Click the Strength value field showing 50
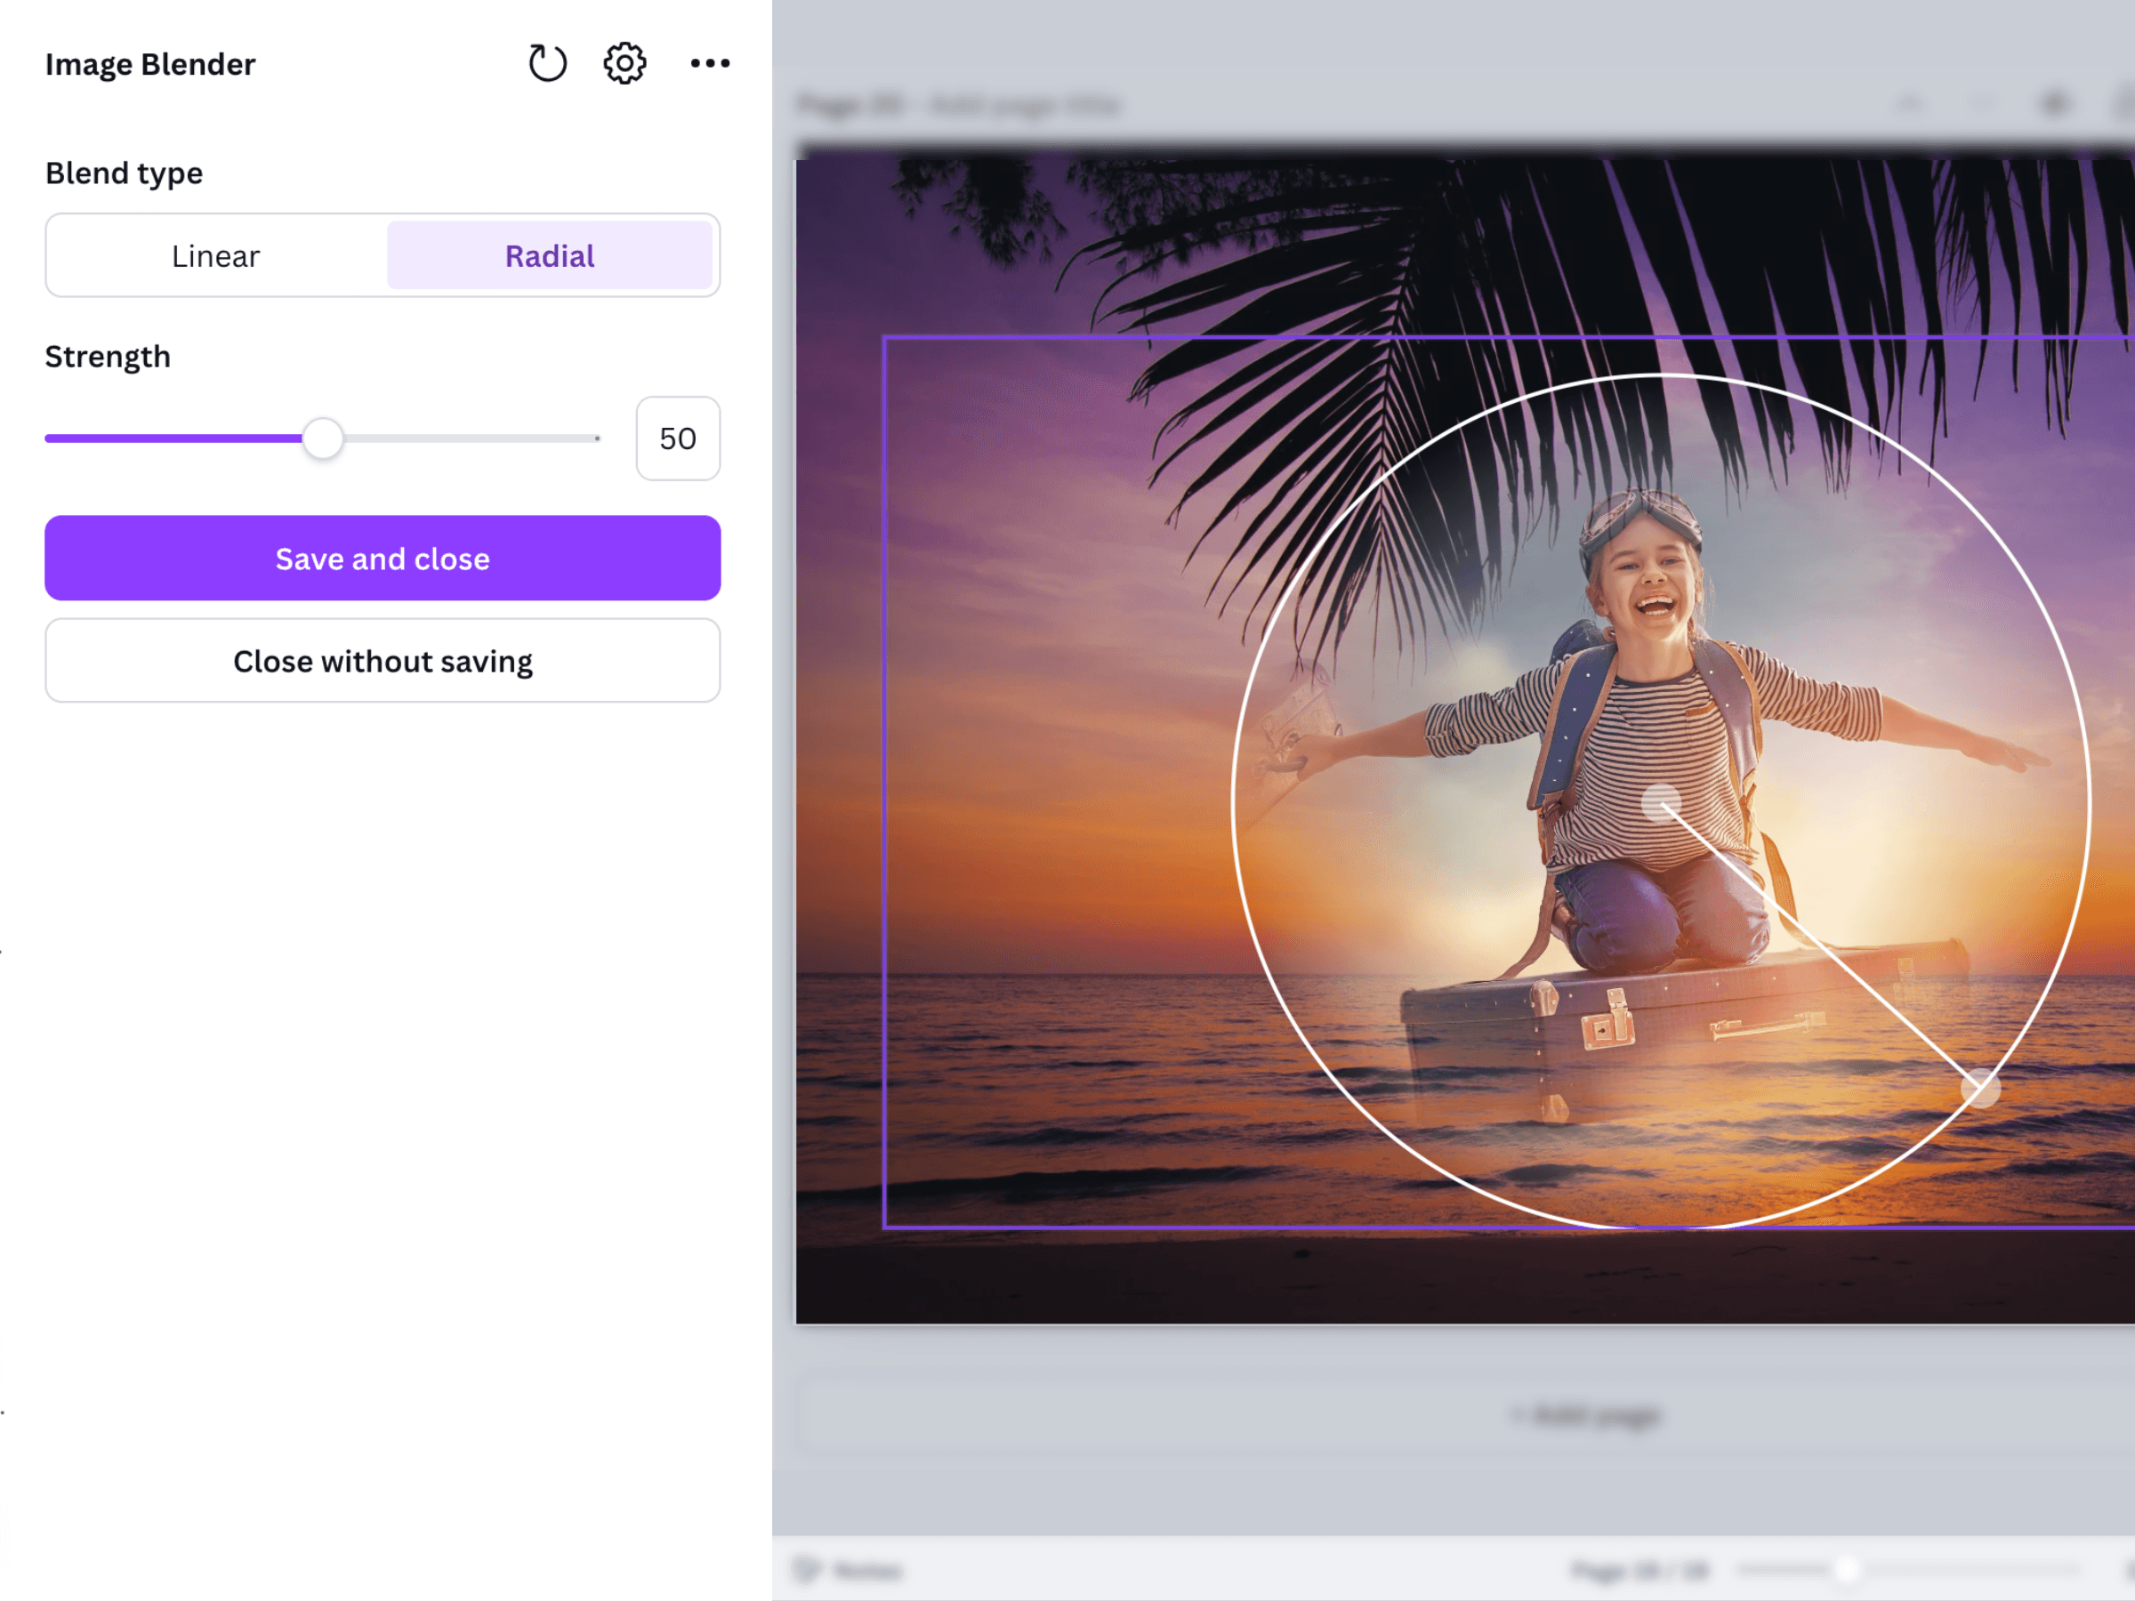The height and width of the screenshot is (1601, 2135). click(x=678, y=438)
